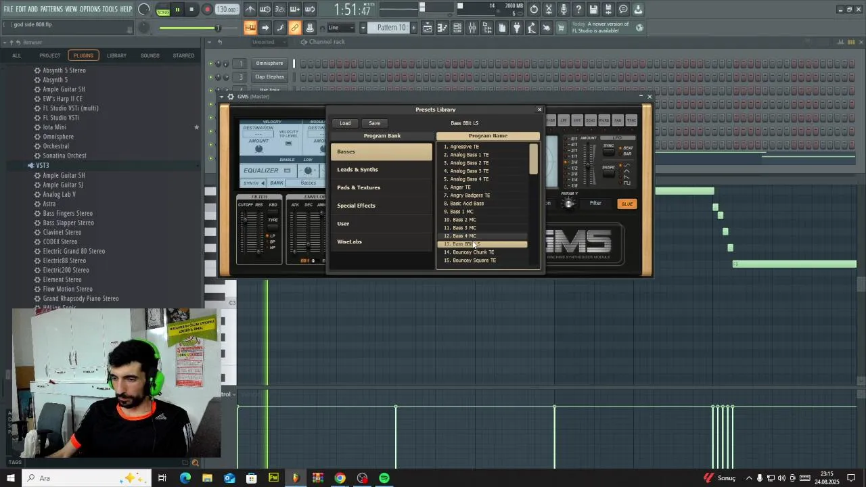Select Pads & Textures program bank

pyautogui.click(x=382, y=187)
